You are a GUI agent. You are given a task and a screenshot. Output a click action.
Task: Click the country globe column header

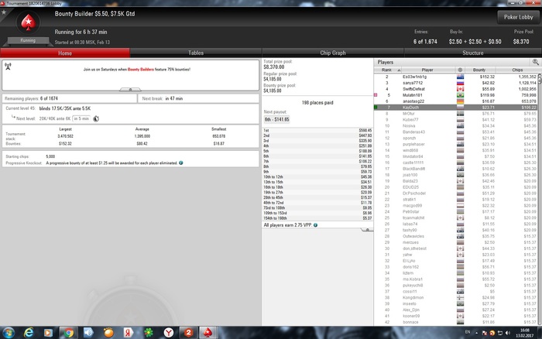tap(460, 70)
